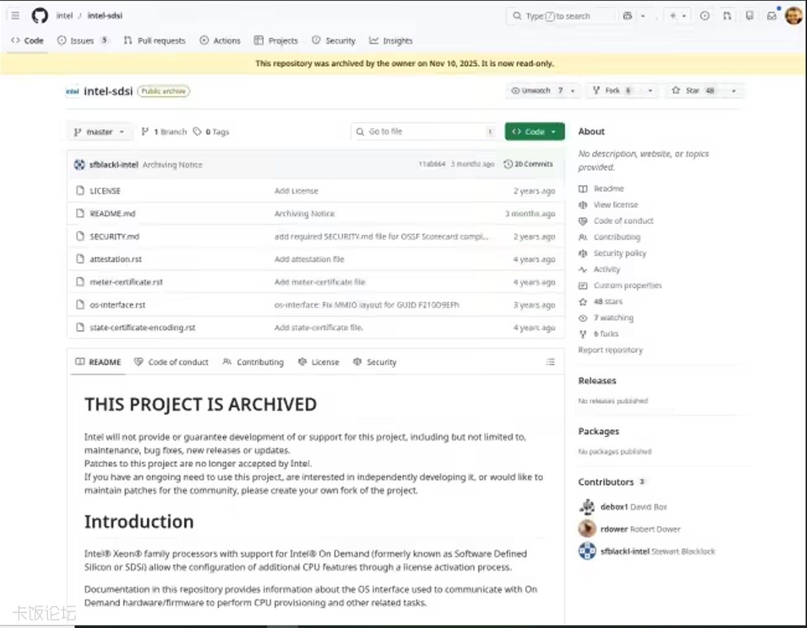The height and width of the screenshot is (628, 807).
Task: Open pull requests icon in header
Action: (727, 16)
